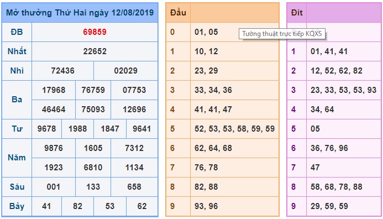The image size is (383, 219).
Task: Select Tư prize number 9678
Action: tap(46, 128)
